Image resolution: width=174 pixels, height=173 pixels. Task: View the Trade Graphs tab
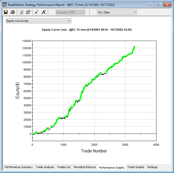(136, 167)
